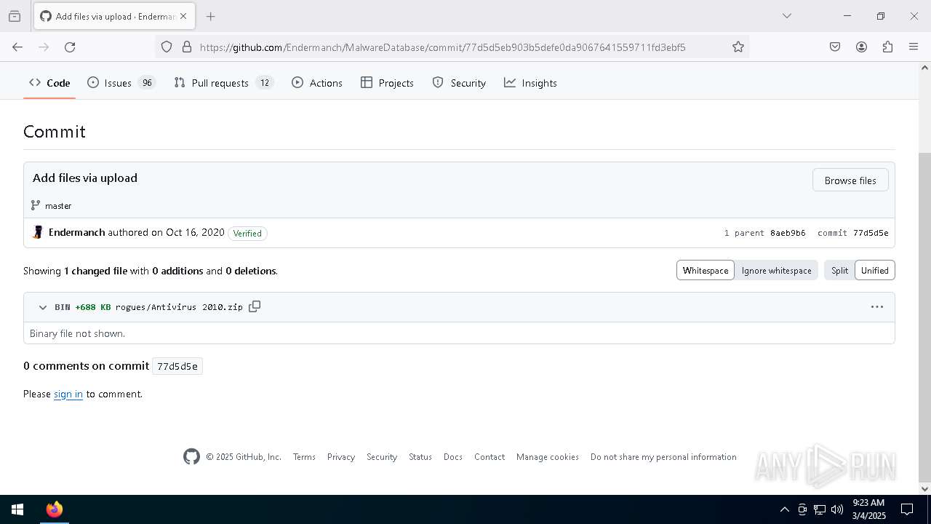Click scrollbar down arrow
931x524 pixels.
924,489
